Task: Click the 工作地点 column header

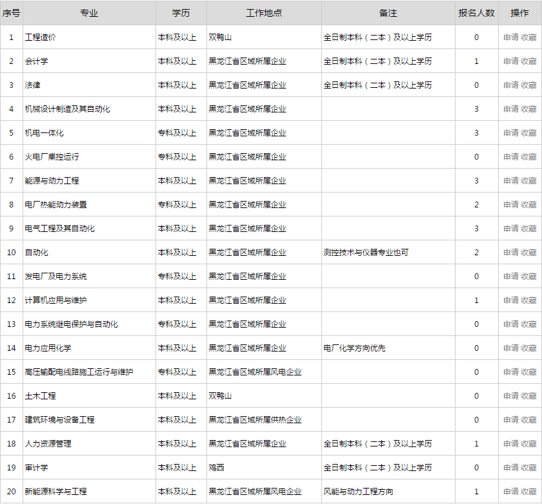Action: [264, 13]
